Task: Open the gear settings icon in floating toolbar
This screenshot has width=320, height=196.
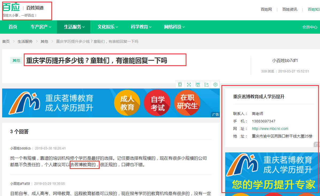Action: pos(215,84)
